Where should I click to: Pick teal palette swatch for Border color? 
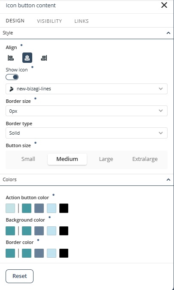click(x=27, y=253)
